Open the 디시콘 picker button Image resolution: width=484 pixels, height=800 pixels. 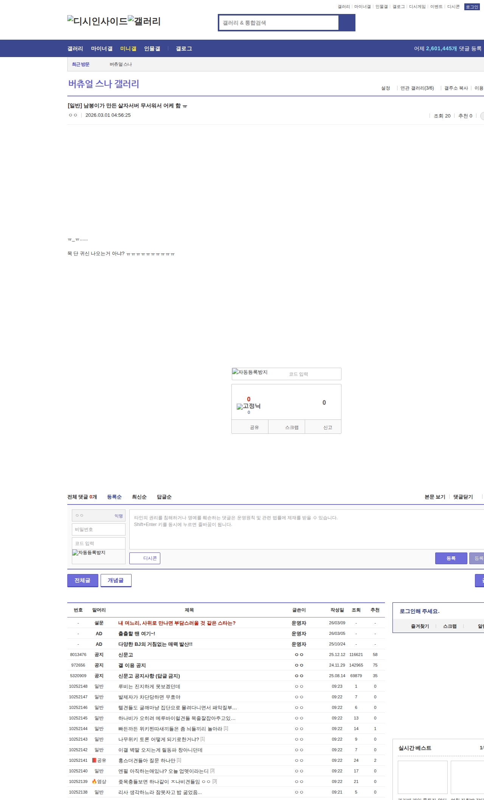[145, 558]
